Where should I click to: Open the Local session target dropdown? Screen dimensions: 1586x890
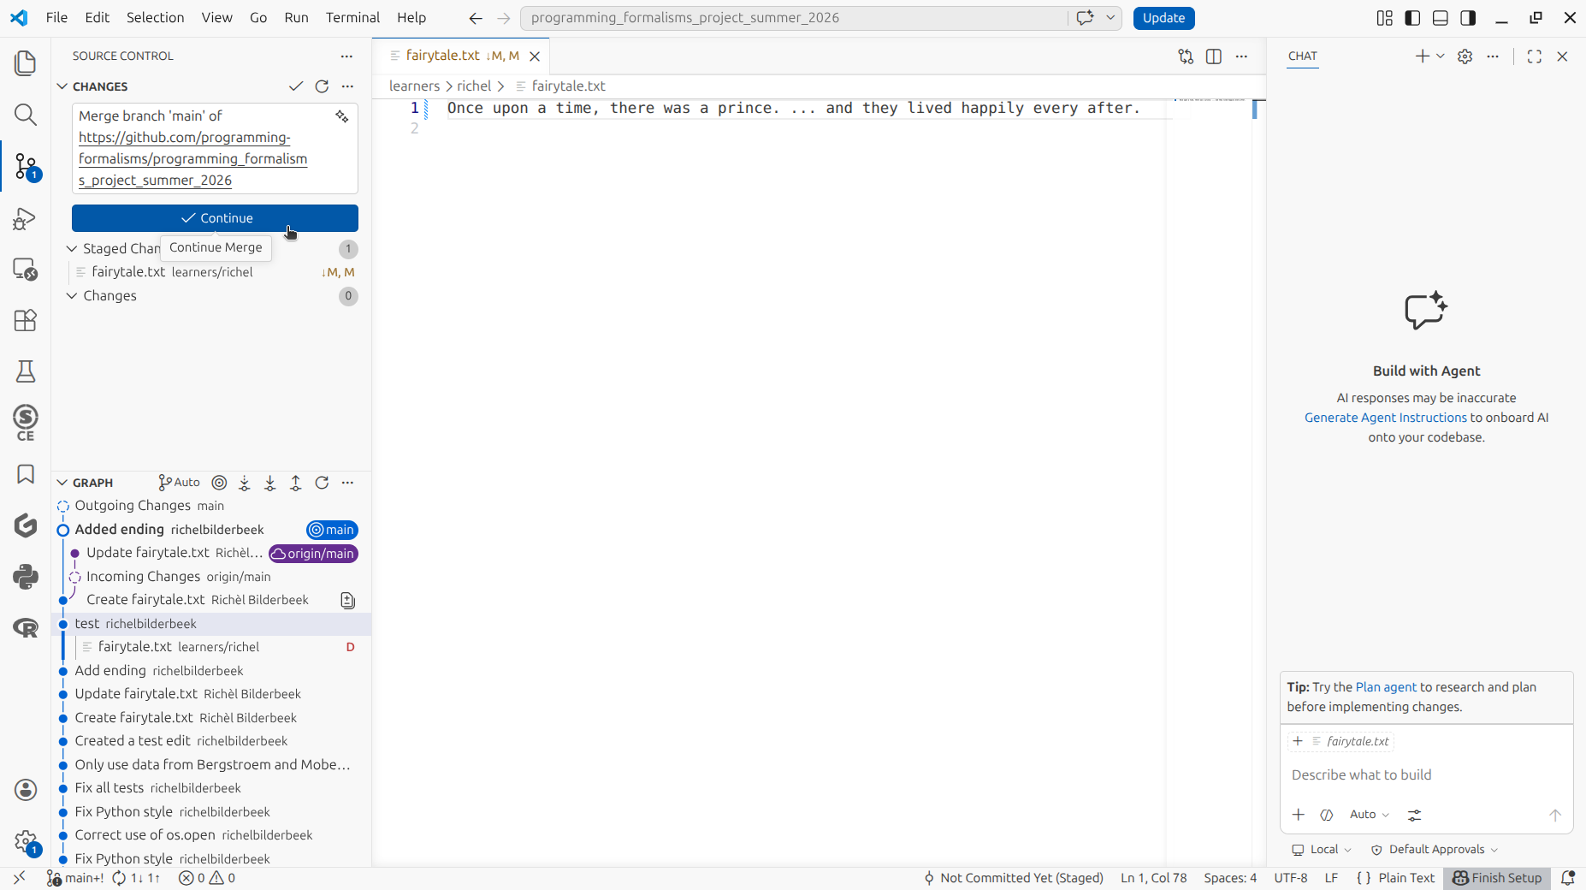pos(1322,850)
